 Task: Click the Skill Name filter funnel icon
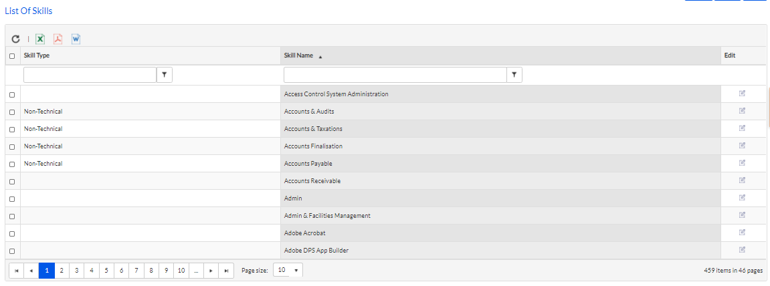pyautogui.click(x=514, y=75)
